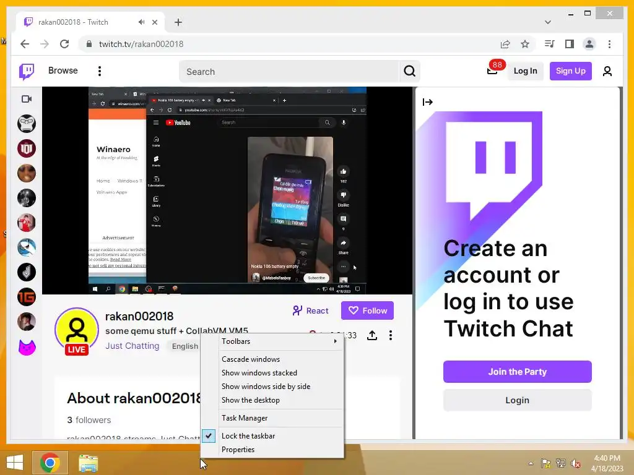Click the address bar URL
This screenshot has width=634, height=475.
point(141,44)
